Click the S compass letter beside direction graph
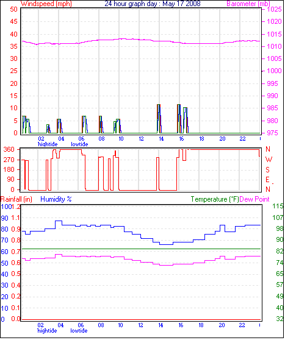The height and width of the screenshot is (343, 285). tap(267, 170)
